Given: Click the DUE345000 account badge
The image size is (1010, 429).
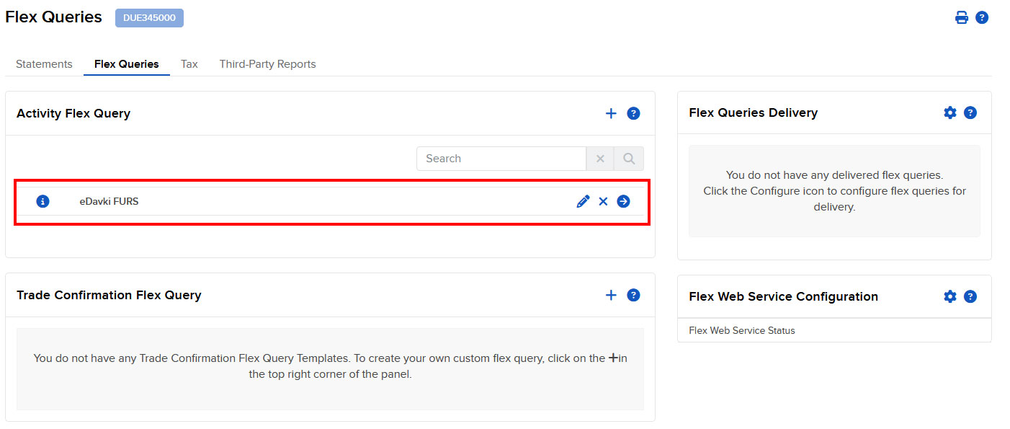Looking at the screenshot, I should pyautogui.click(x=149, y=18).
